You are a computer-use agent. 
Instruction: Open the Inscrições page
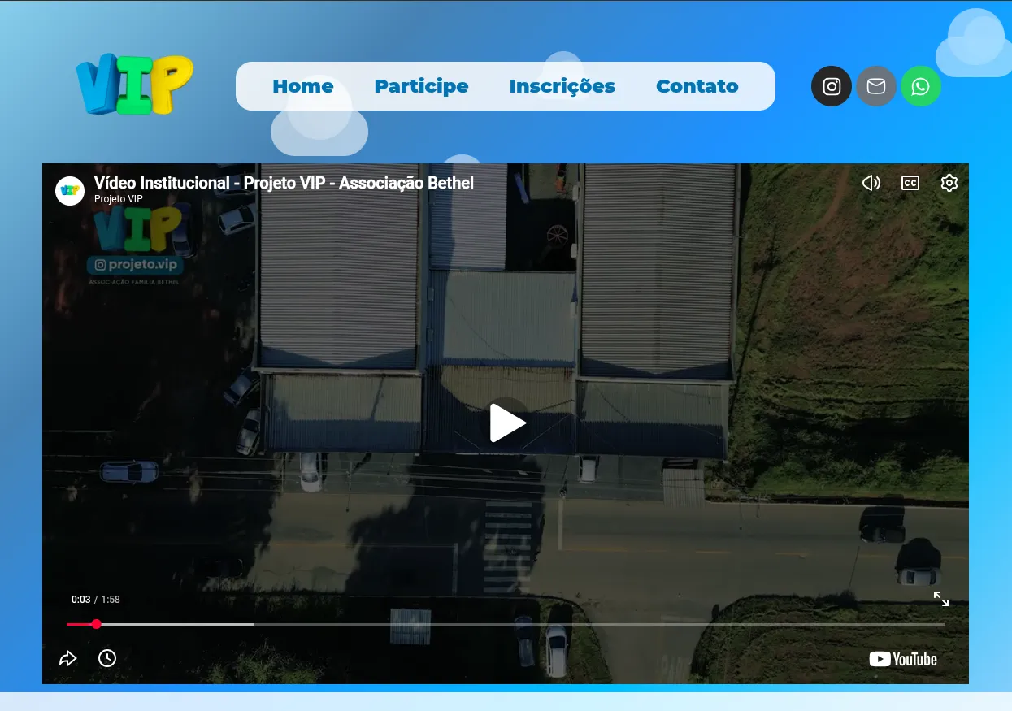(562, 85)
